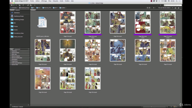Open the Etiquette menu
This screenshot has width=192, height=108.
click(55, 1)
